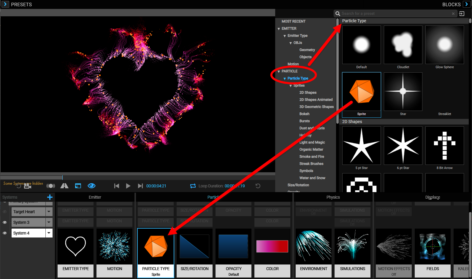The width and height of the screenshot is (472, 279).
Task: Select the Cloudlet particle preset
Action: [403, 45]
